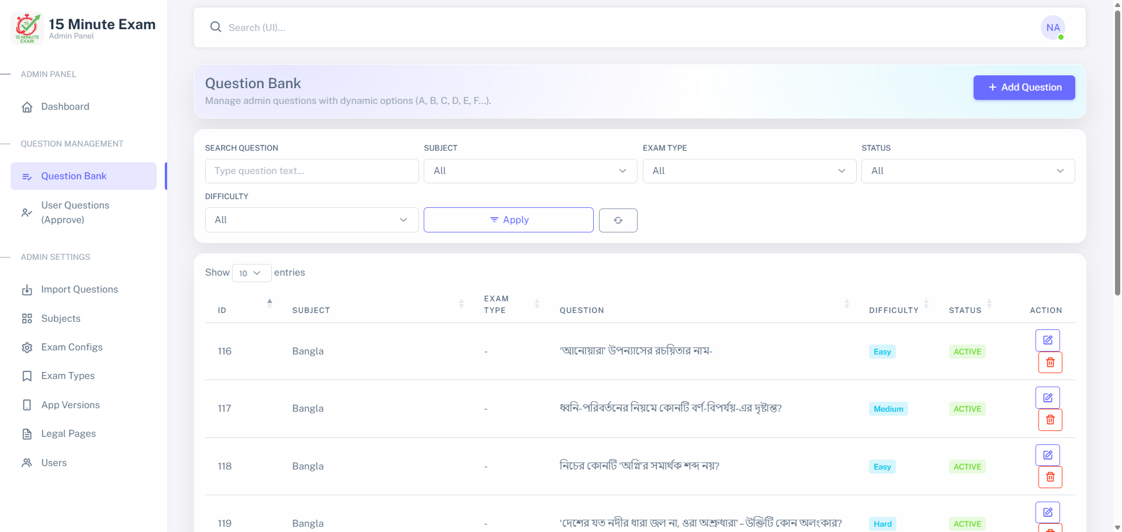Viewport: 1122px width, 532px height.
Task: Click the Medium difficulty badge for 117
Action: point(888,409)
